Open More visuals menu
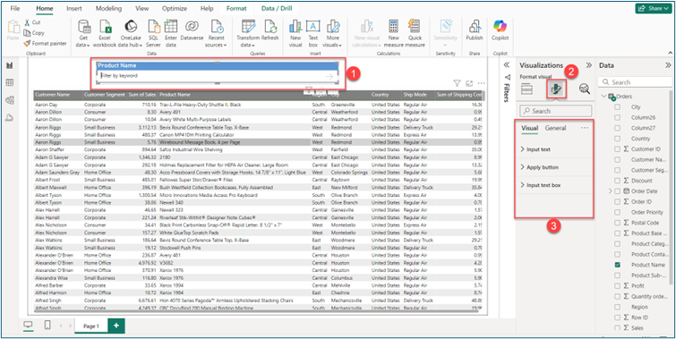The image size is (676, 339). pos(333,34)
